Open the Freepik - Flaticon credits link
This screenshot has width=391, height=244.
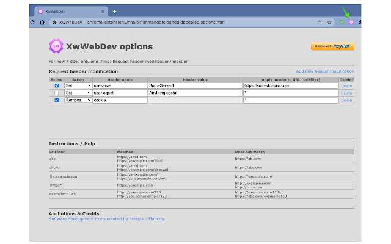[x=106, y=219]
